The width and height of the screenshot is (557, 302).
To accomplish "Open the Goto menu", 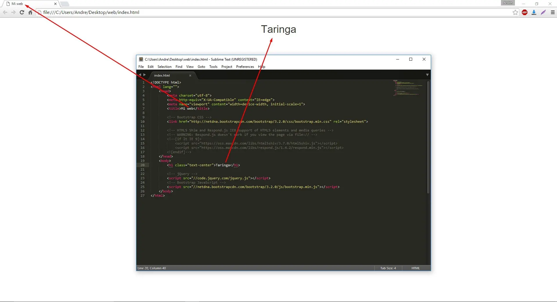I will (201, 67).
